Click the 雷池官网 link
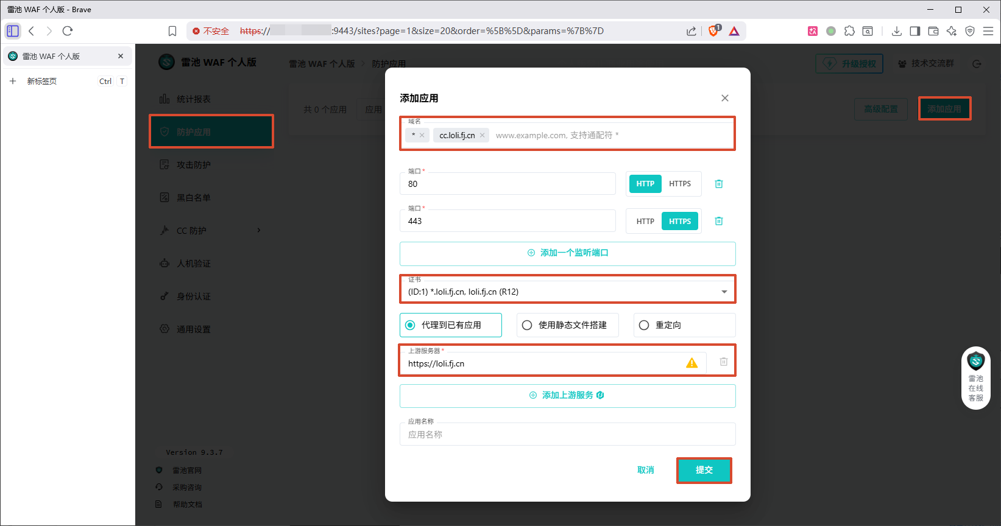This screenshot has height=526, width=1001. tap(186, 471)
